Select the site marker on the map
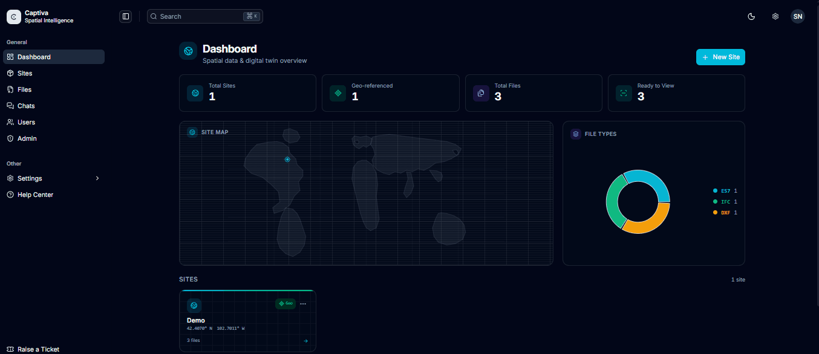 (287, 159)
